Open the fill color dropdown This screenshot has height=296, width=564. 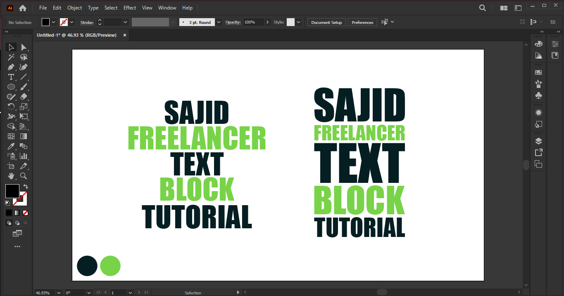click(54, 22)
